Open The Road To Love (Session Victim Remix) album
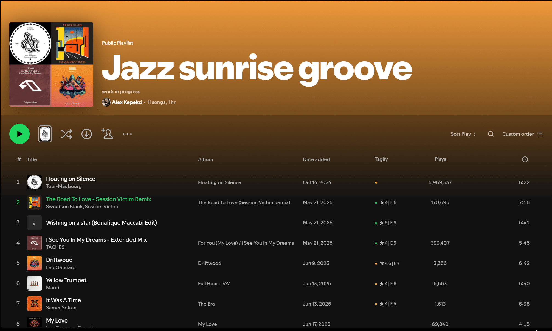 (x=244, y=202)
